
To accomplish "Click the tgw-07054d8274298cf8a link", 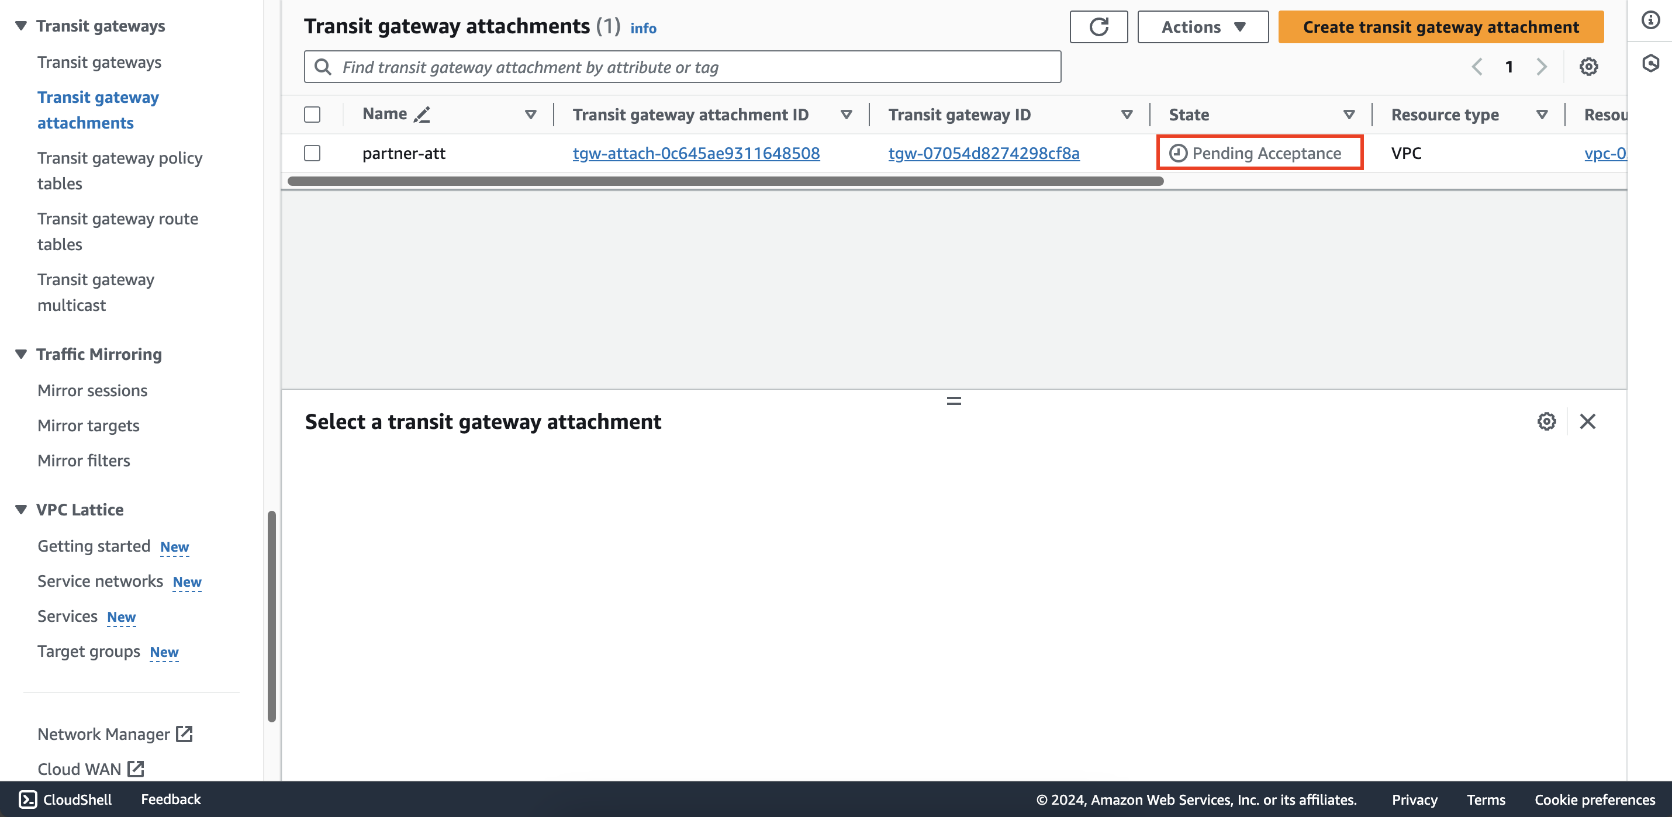I will coord(982,151).
